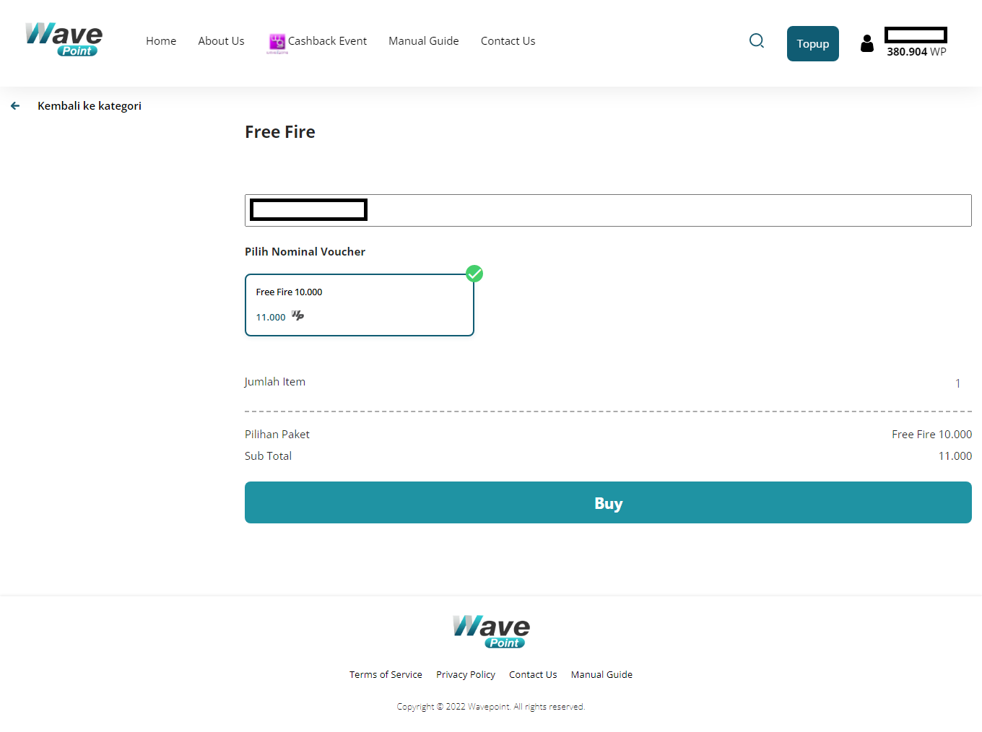Click the back arrow icon

click(x=15, y=106)
